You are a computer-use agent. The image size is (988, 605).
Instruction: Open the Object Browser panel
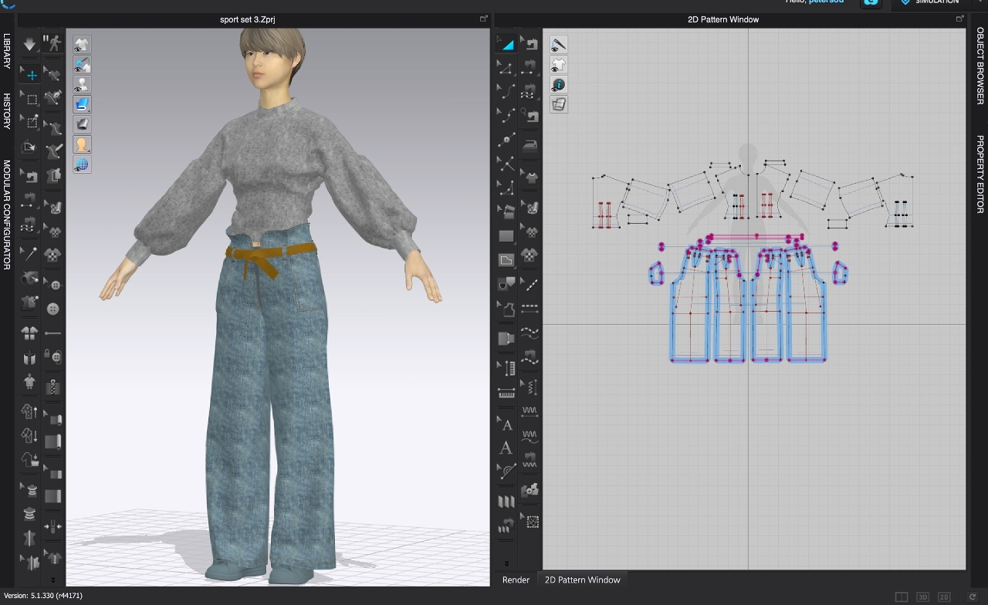[x=980, y=66]
